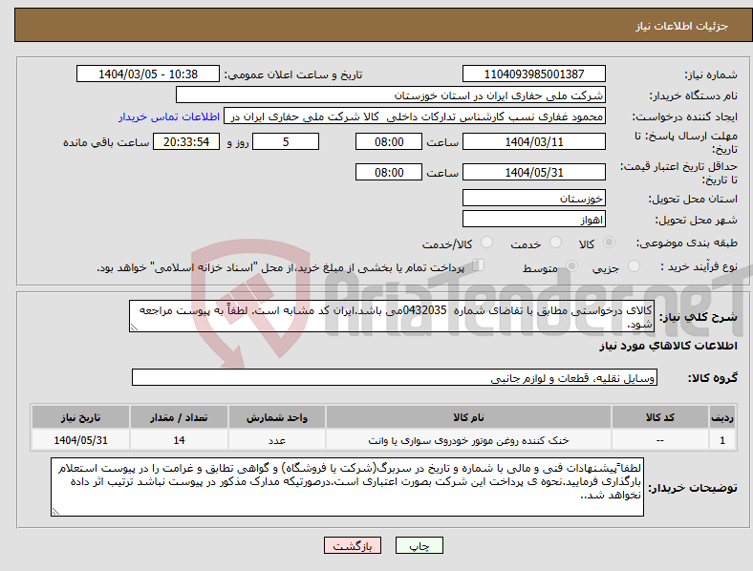Click the unit cell عدد
This screenshot has width=753, height=571.
click(x=277, y=440)
